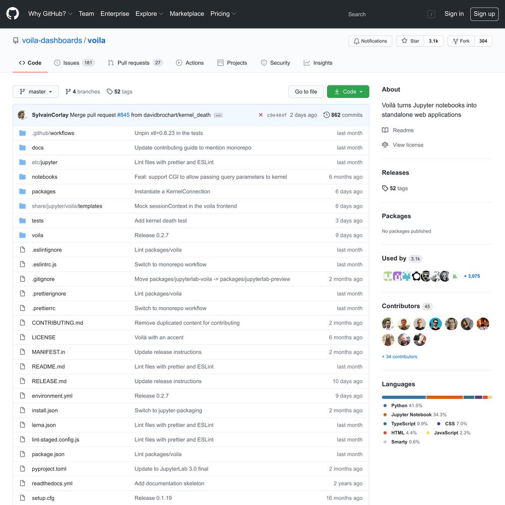505x505 pixels.
Task: Switch to the Pull requests tab
Action: [135, 63]
